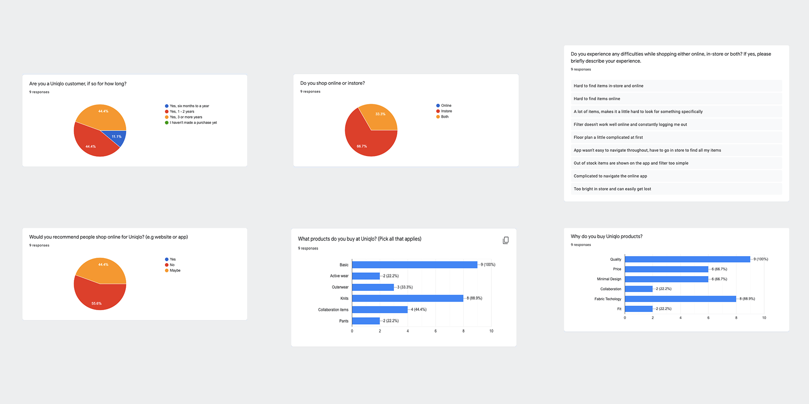Viewport: 809px width, 404px height.
Task: Select the 'Yes' legend entry in recommend chart
Action: pyautogui.click(x=172, y=259)
